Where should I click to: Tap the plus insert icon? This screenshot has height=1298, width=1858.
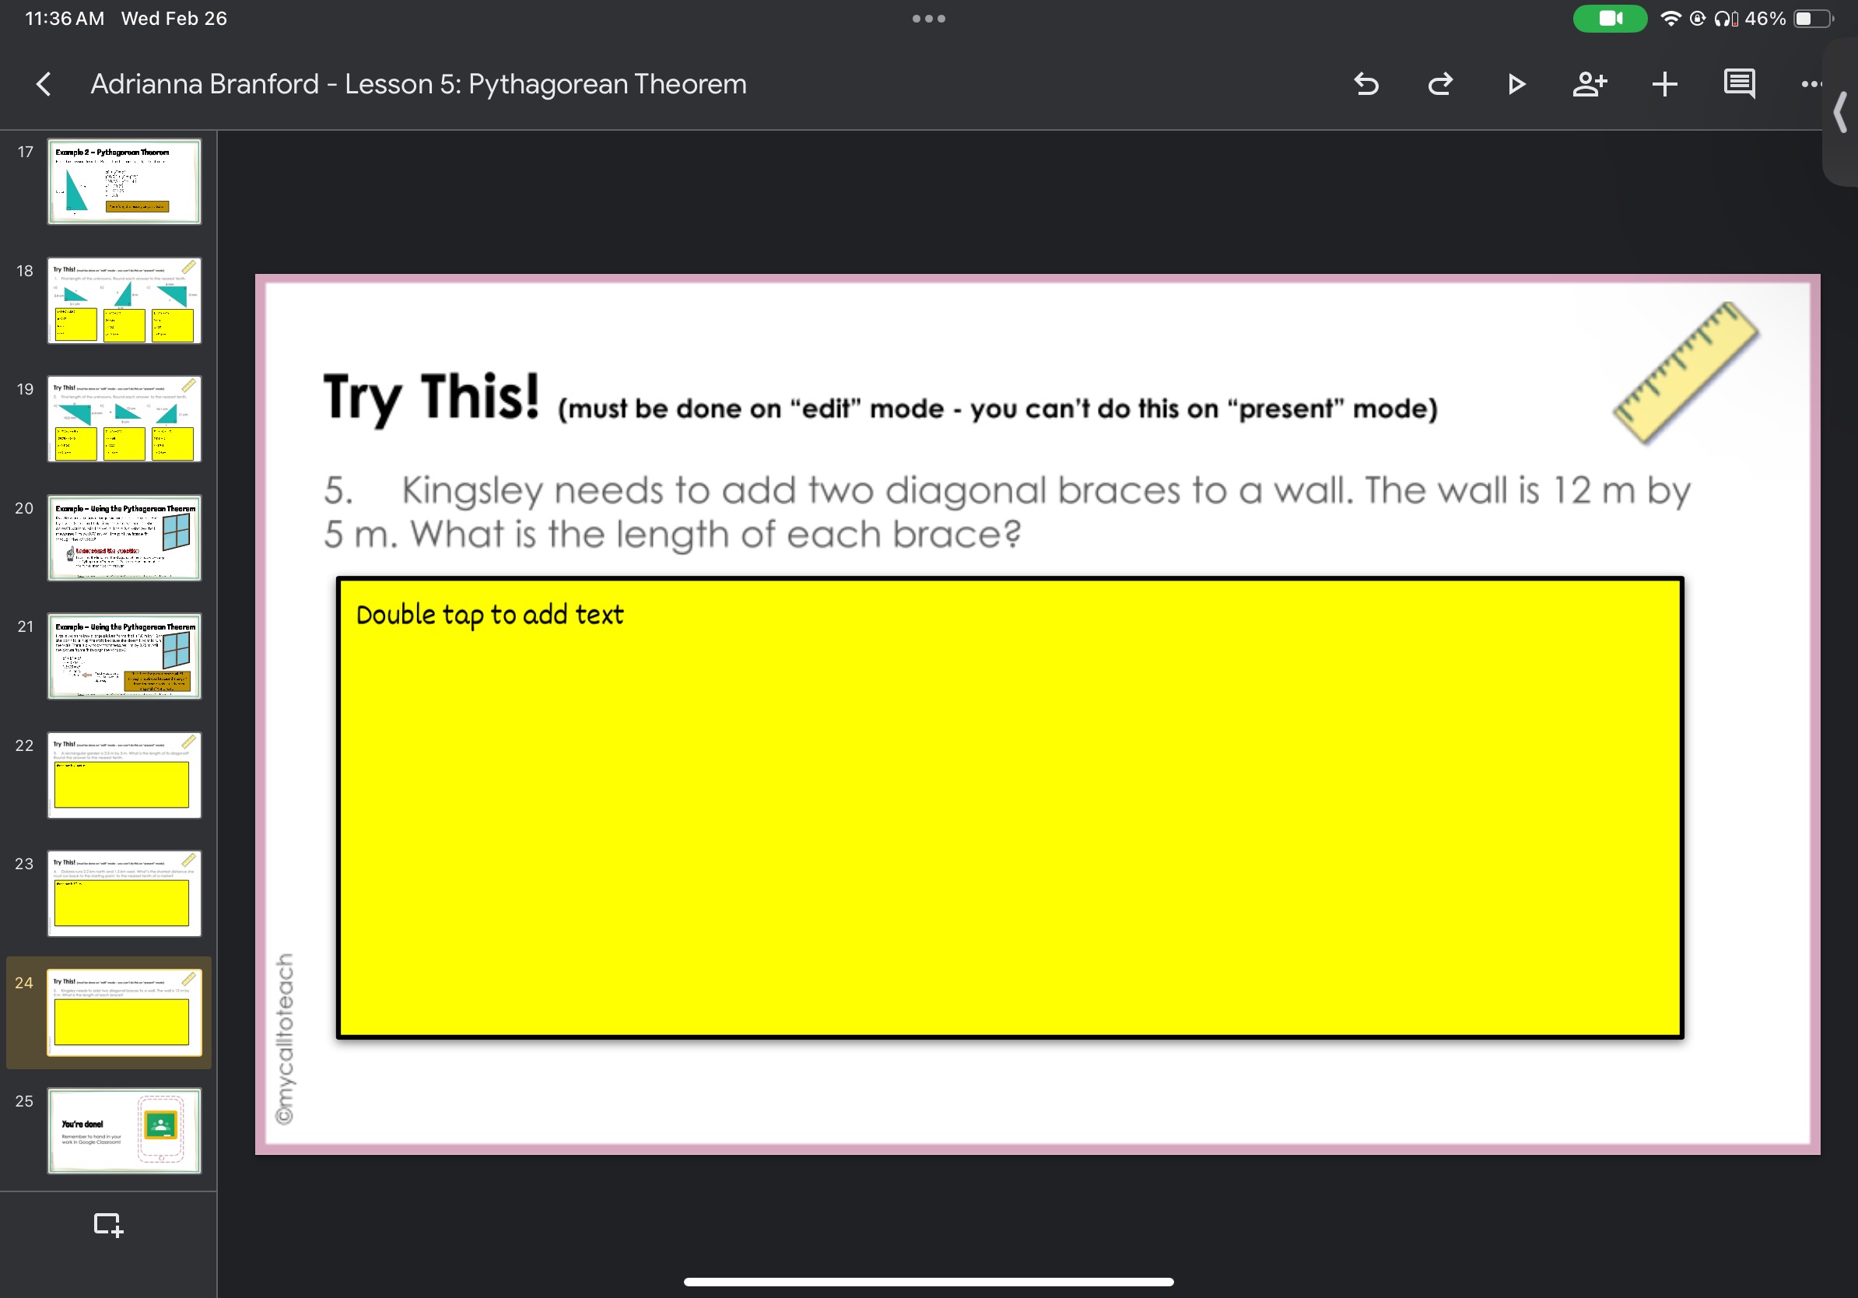(x=1664, y=84)
